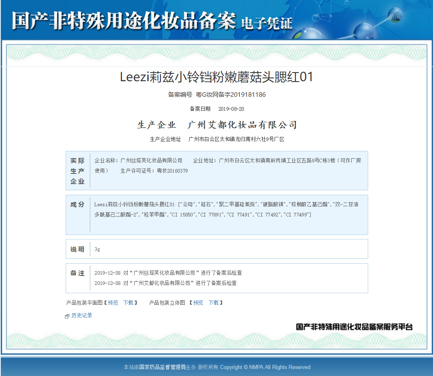Click 国产非特殊用途化妆品备案服务平台 signature text

(354, 327)
